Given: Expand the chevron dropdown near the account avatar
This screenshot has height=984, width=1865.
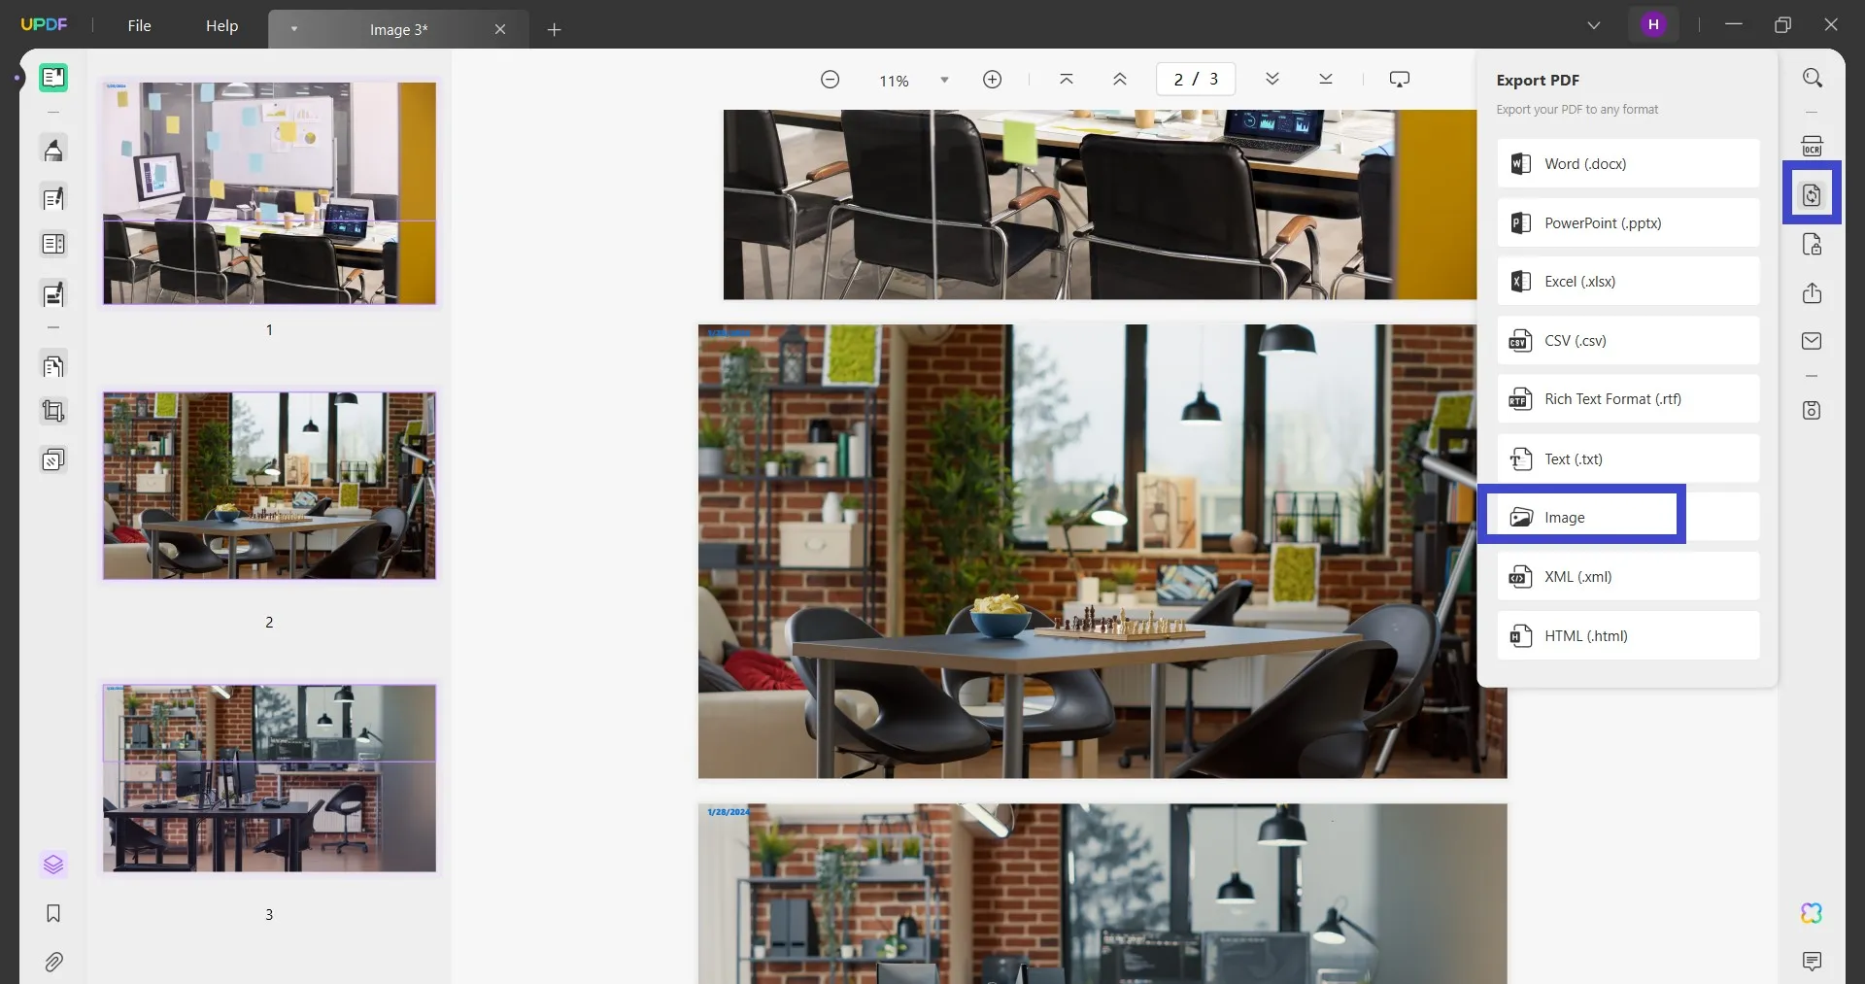Looking at the screenshot, I should point(1593,25).
